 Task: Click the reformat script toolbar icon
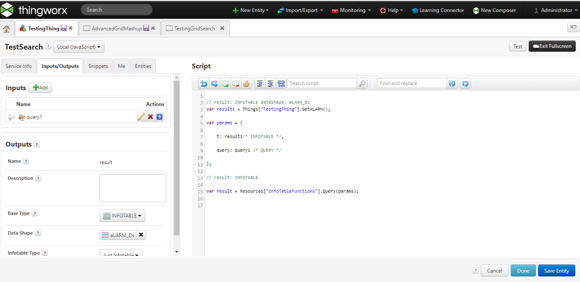[281, 83]
